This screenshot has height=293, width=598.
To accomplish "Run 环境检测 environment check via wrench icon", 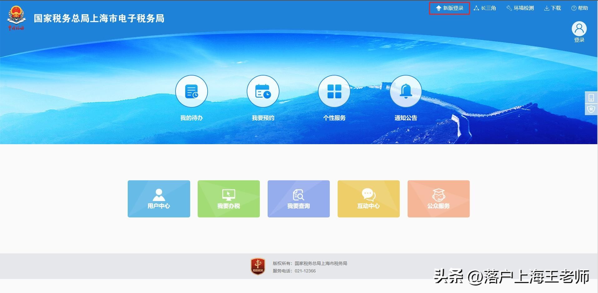I will (x=519, y=8).
